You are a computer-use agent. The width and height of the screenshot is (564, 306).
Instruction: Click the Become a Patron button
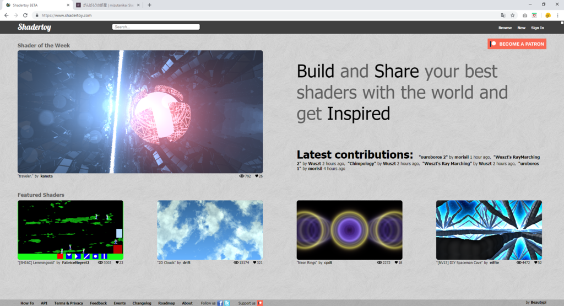pyautogui.click(x=517, y=44)
